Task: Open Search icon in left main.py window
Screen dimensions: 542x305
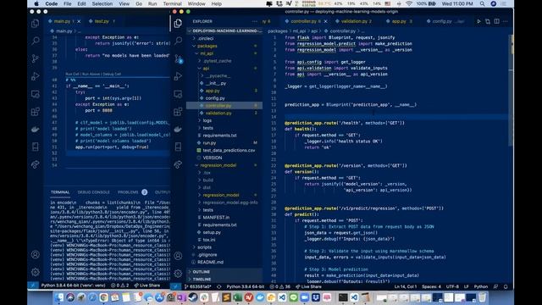Action: click(36, 41)
